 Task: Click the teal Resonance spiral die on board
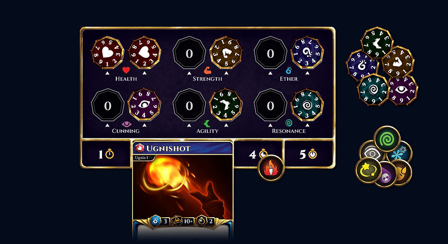pos(307,105)
